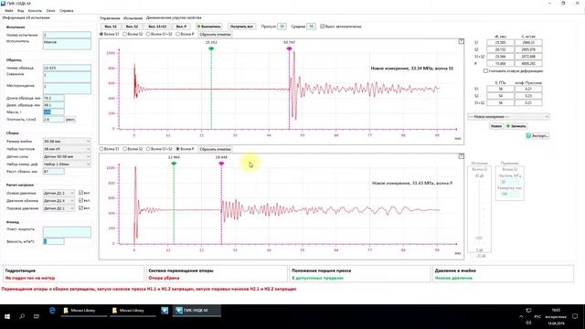
Task: Open the Набор поставок dropdown
Action: (x=67, y=149)
